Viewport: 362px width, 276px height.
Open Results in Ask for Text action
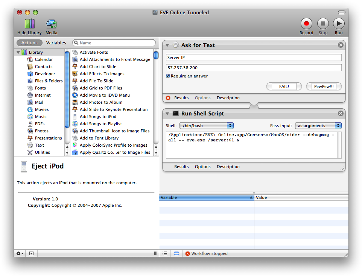point(181,98)
